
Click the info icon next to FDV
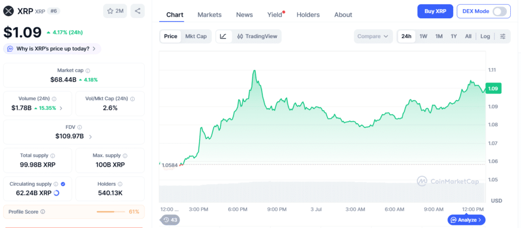coord(79,127)
